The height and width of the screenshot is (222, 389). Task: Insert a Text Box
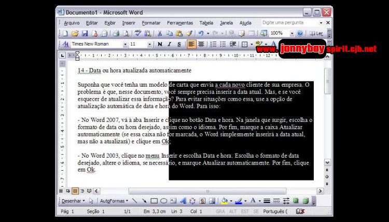pos(173,201)
